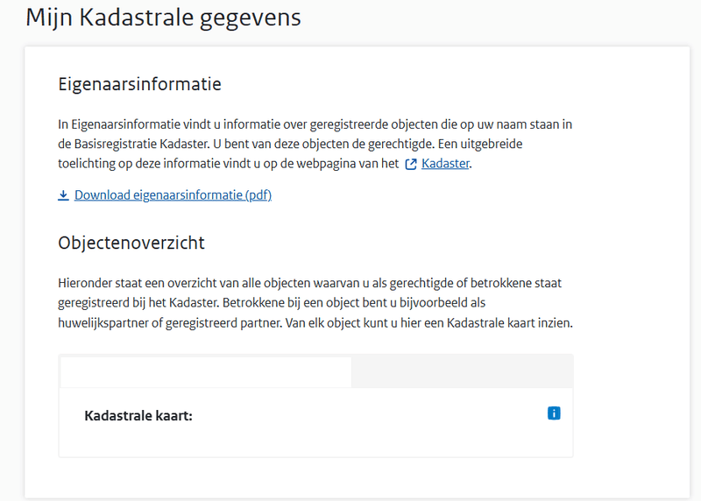This screenshot has height=501, width=701.
Task: Download eigenaarsinformatie (pdf) link
Action: 173,195
